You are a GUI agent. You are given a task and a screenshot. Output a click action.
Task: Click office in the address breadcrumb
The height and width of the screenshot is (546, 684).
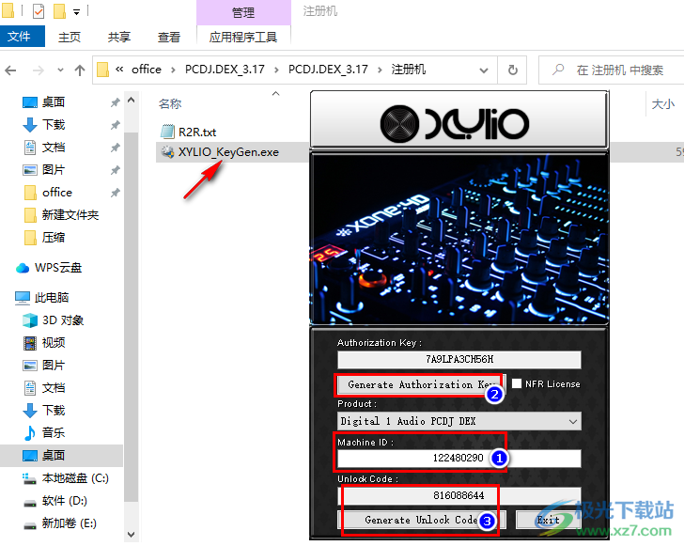(147, 70)
